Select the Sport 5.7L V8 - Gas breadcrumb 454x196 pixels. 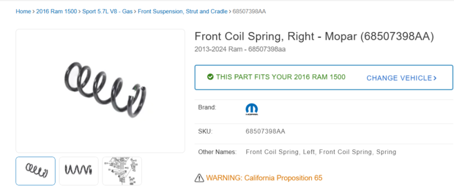(107, 12)
